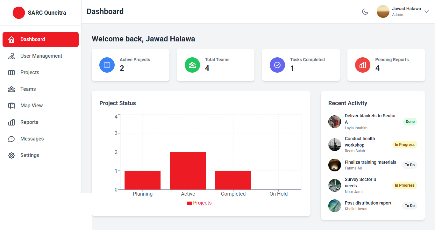Expand the Jawad Halawa account menu chevron
Viewport: 435px width, 230px height.
coord(427,11)
